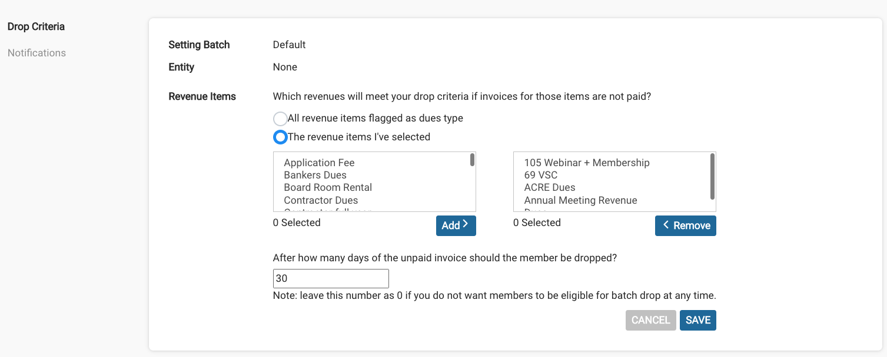This screenshot has height=357, width=887.
Task: Click the selected items list scrollbar
Action: pyautogui.click(x=713, y=176)
